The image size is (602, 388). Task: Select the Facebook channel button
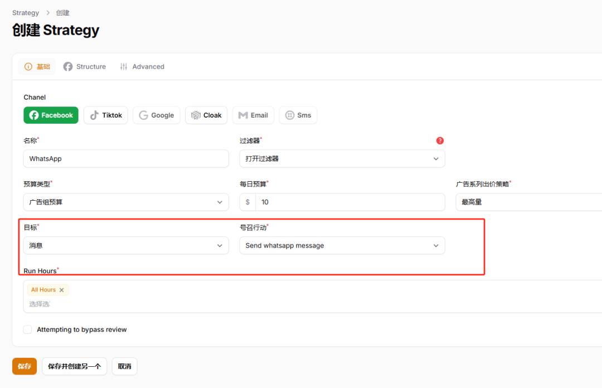(x=51, y=115)
